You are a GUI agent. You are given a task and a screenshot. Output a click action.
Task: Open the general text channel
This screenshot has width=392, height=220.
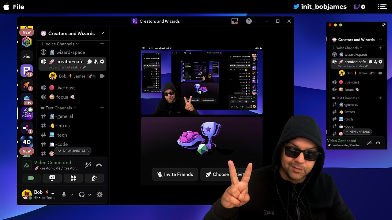pyautogui.click(x=73, y=116)
